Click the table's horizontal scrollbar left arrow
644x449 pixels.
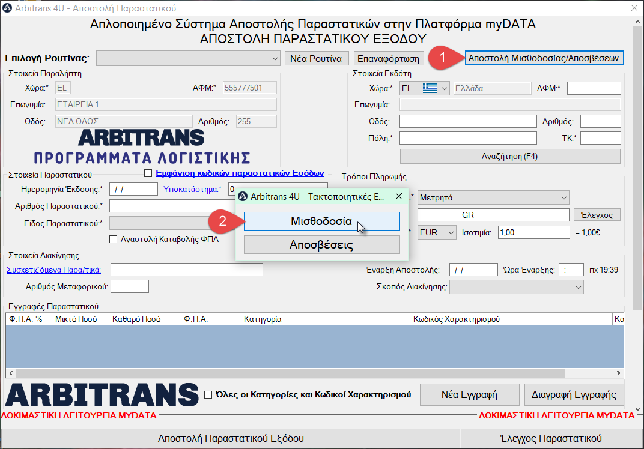coord(11,373)
